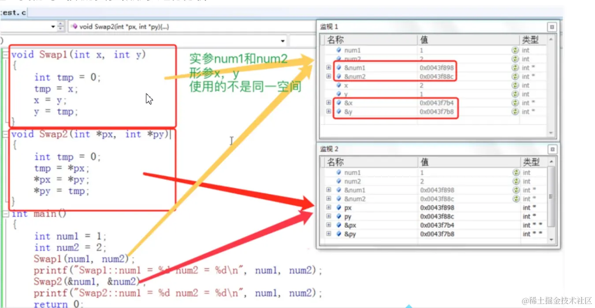Screen dimensions: 595x308
Task: Refresh &x value in Watch 1
Action: 515,103
